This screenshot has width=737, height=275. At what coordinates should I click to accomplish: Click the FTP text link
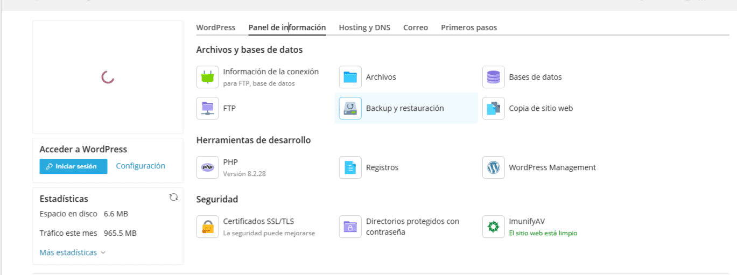pos(229,108)
